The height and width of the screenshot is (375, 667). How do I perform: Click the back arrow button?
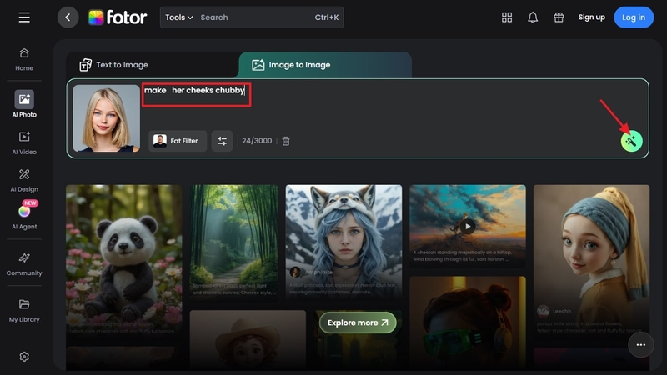click(x=68, y=17)
